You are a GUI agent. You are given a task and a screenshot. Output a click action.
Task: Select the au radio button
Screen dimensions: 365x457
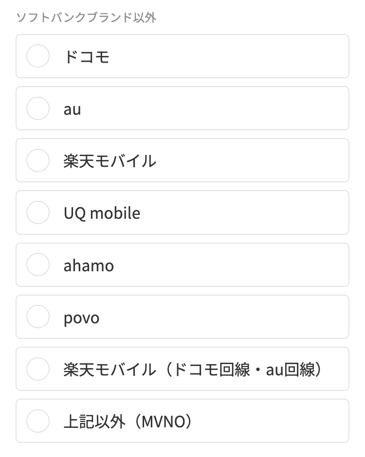click(38, 108)
